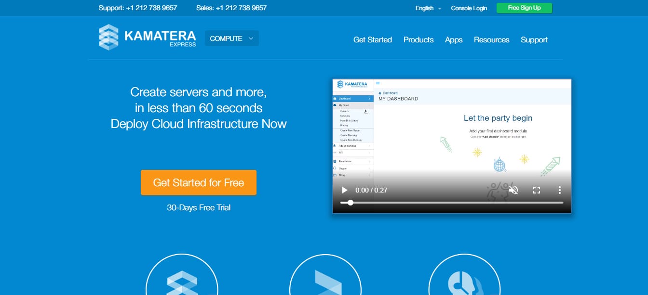648x295 pixels.
Task: Click the 0:00 / 0:27 time display
Action: (x=371, y=190)
